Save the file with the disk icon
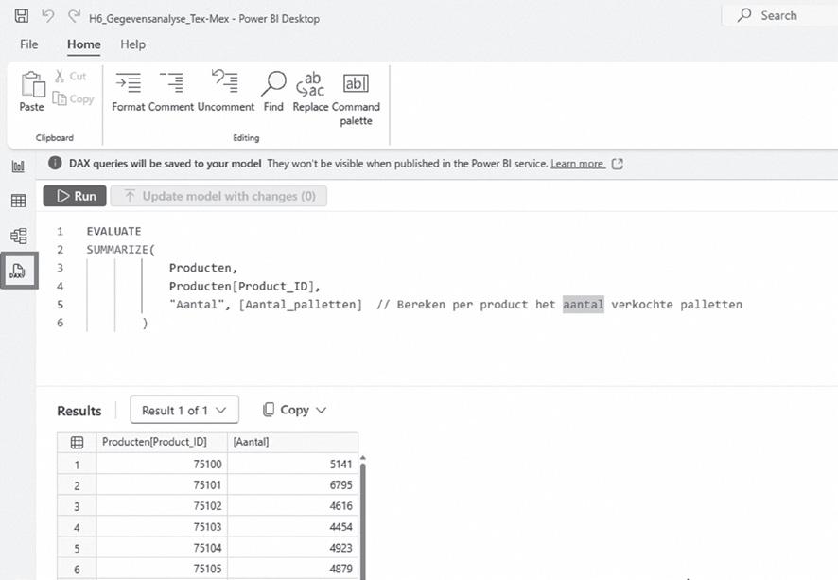Viewport: 838px width, 580px height. pyautogui.click(x=22, y=16)
